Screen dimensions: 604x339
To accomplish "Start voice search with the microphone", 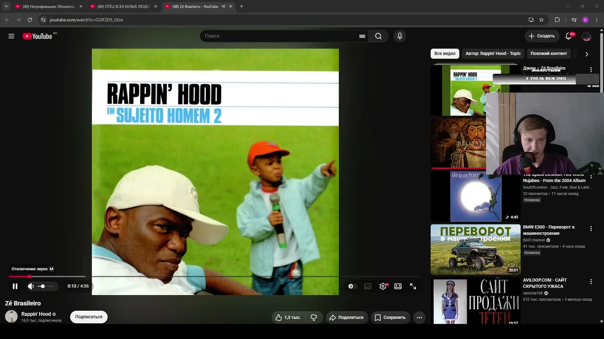I will point(400,36).
